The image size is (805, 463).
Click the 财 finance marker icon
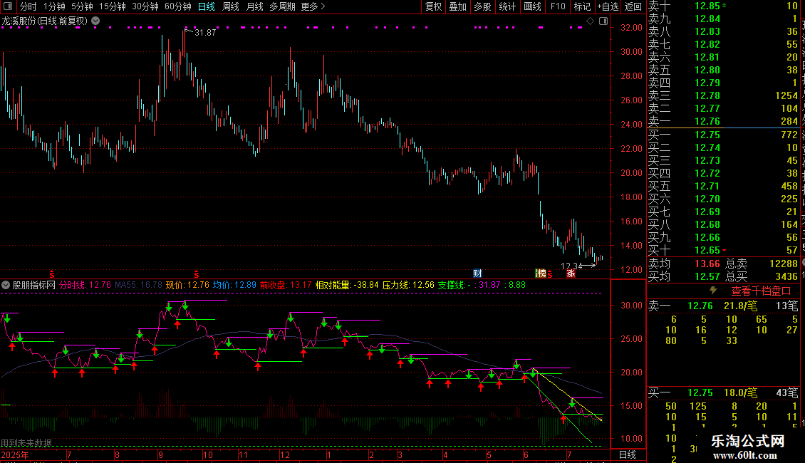[x=477, y=273]
